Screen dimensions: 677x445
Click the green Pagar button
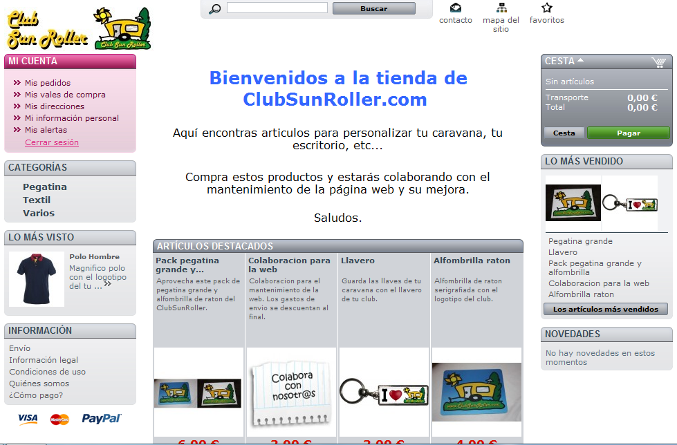click(628, 133)
